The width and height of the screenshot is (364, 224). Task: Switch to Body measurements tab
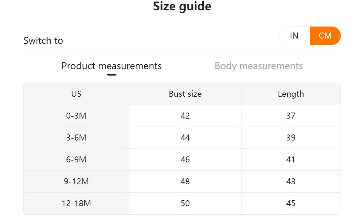[x=259, y=66]
